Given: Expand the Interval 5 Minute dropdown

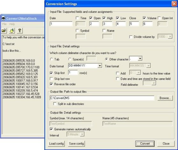Looking at the screenshot, I should [82, 134].
